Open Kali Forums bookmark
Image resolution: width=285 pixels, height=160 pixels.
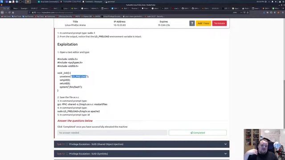point(28,16)
